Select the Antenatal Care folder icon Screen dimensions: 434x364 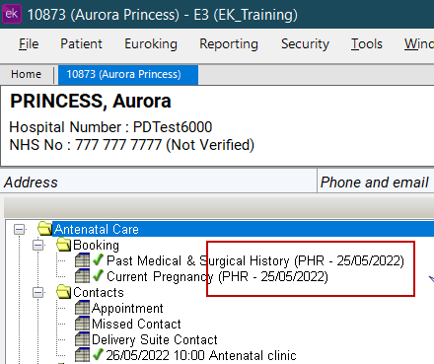[x=44, y=228]
